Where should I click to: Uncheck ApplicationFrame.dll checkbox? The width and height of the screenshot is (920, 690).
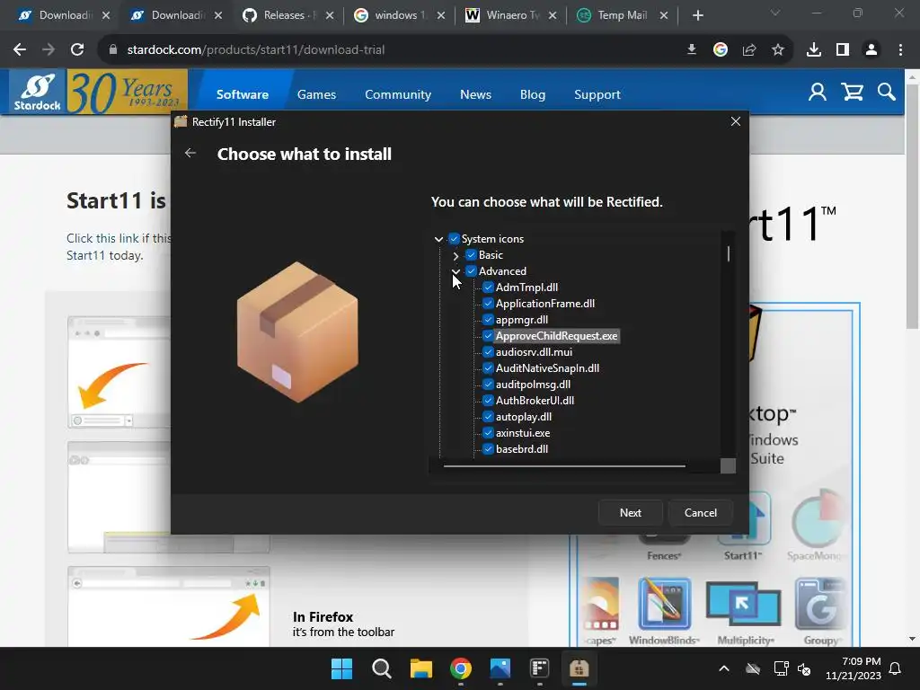click(488, 304)
